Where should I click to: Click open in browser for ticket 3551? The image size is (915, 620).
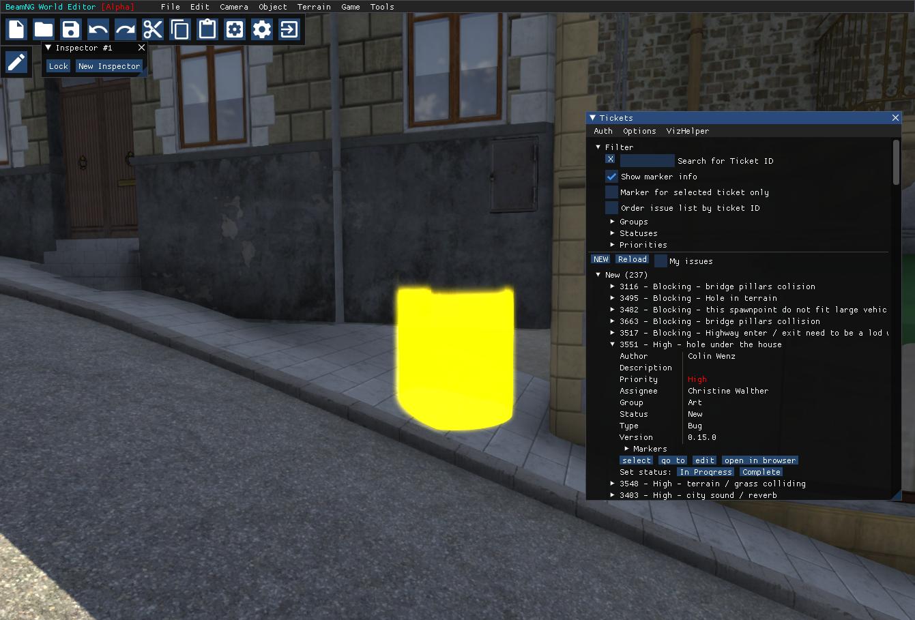760,460
